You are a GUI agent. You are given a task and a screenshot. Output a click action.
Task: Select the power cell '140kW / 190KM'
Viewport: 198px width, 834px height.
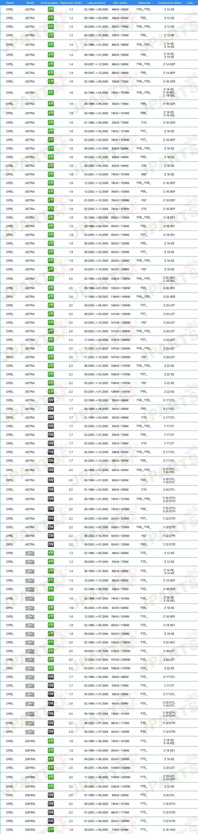tap(120, 305)
